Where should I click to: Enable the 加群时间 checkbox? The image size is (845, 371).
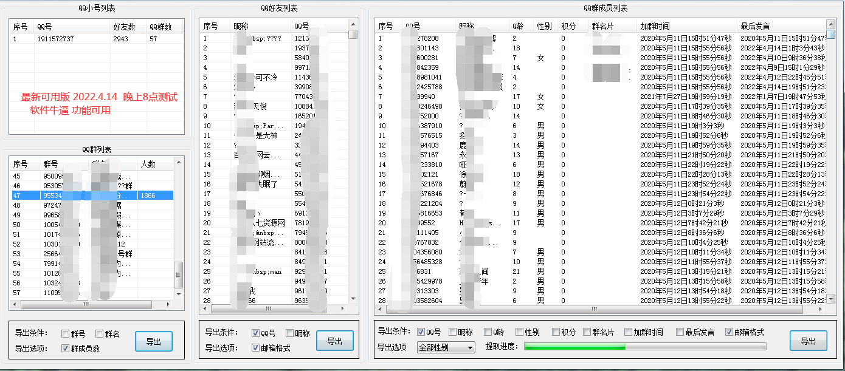[x=628, y=332]
